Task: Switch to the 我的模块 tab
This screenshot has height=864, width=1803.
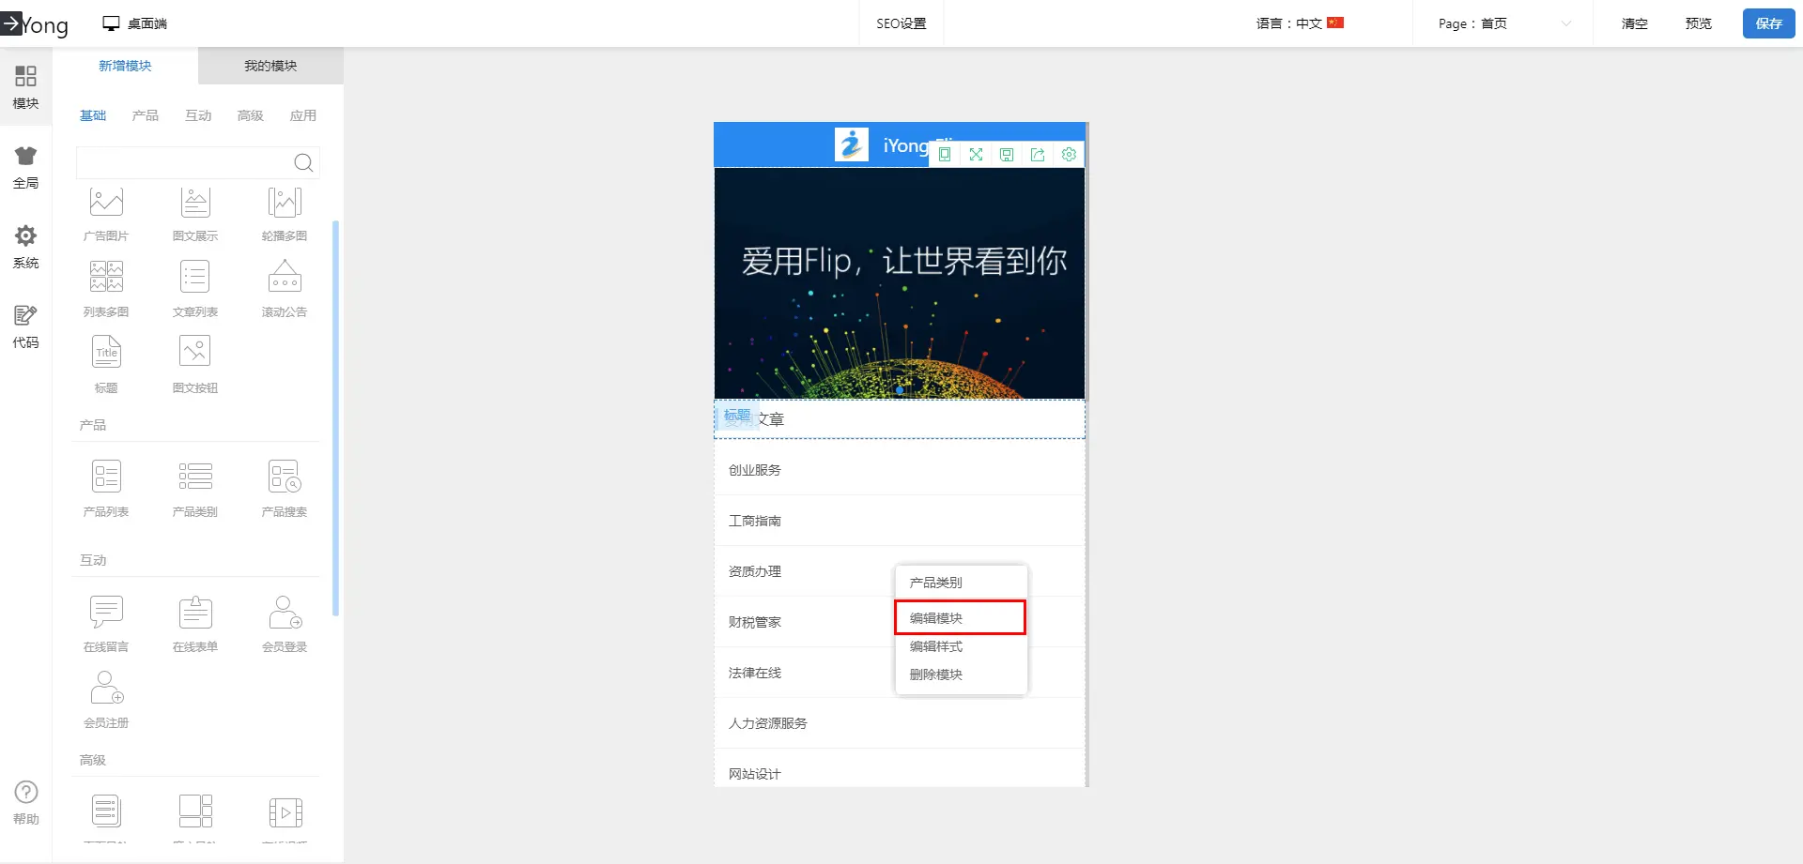Action: [270, 66]
